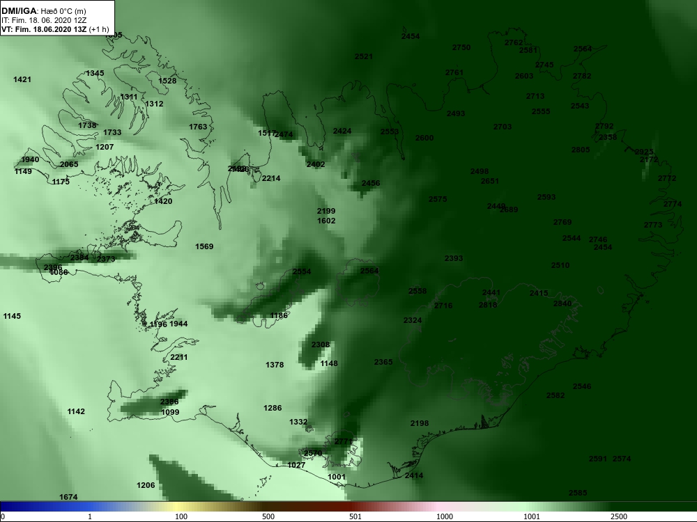Click the 1420 label
The width and height of the screenshot is (697, 522).
click(163, 202)
